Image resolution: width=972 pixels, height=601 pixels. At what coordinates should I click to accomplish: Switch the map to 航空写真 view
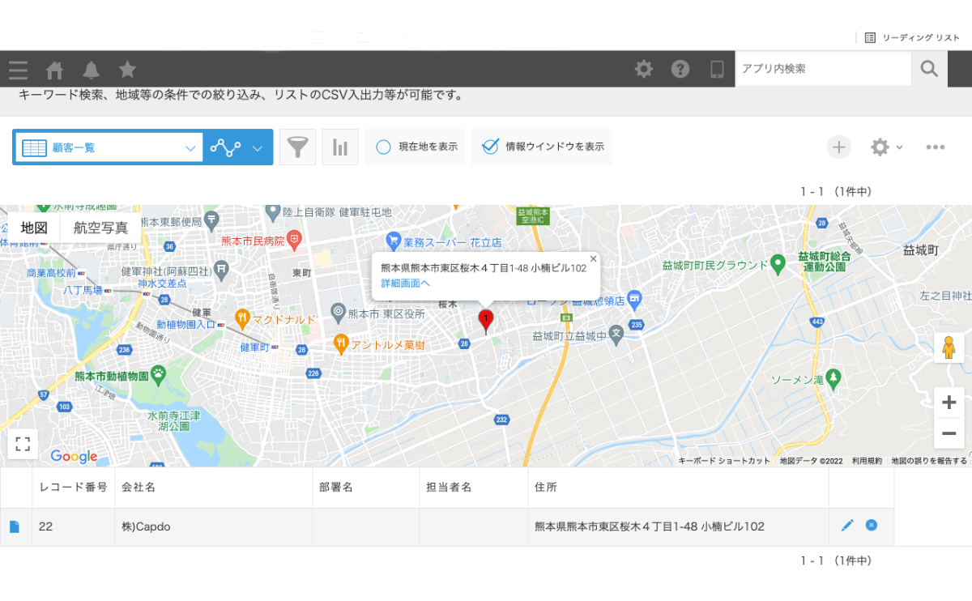click(100, 228)
